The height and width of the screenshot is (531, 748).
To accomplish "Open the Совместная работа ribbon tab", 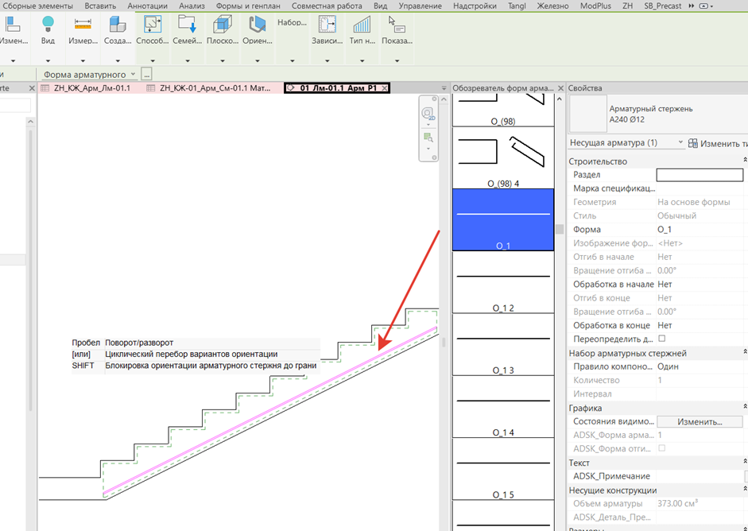I will coord(327,6).
